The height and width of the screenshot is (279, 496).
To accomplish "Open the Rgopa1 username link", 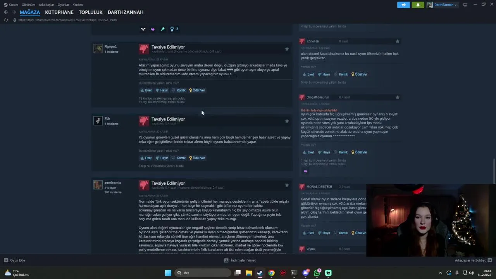I will coord(110,46).
